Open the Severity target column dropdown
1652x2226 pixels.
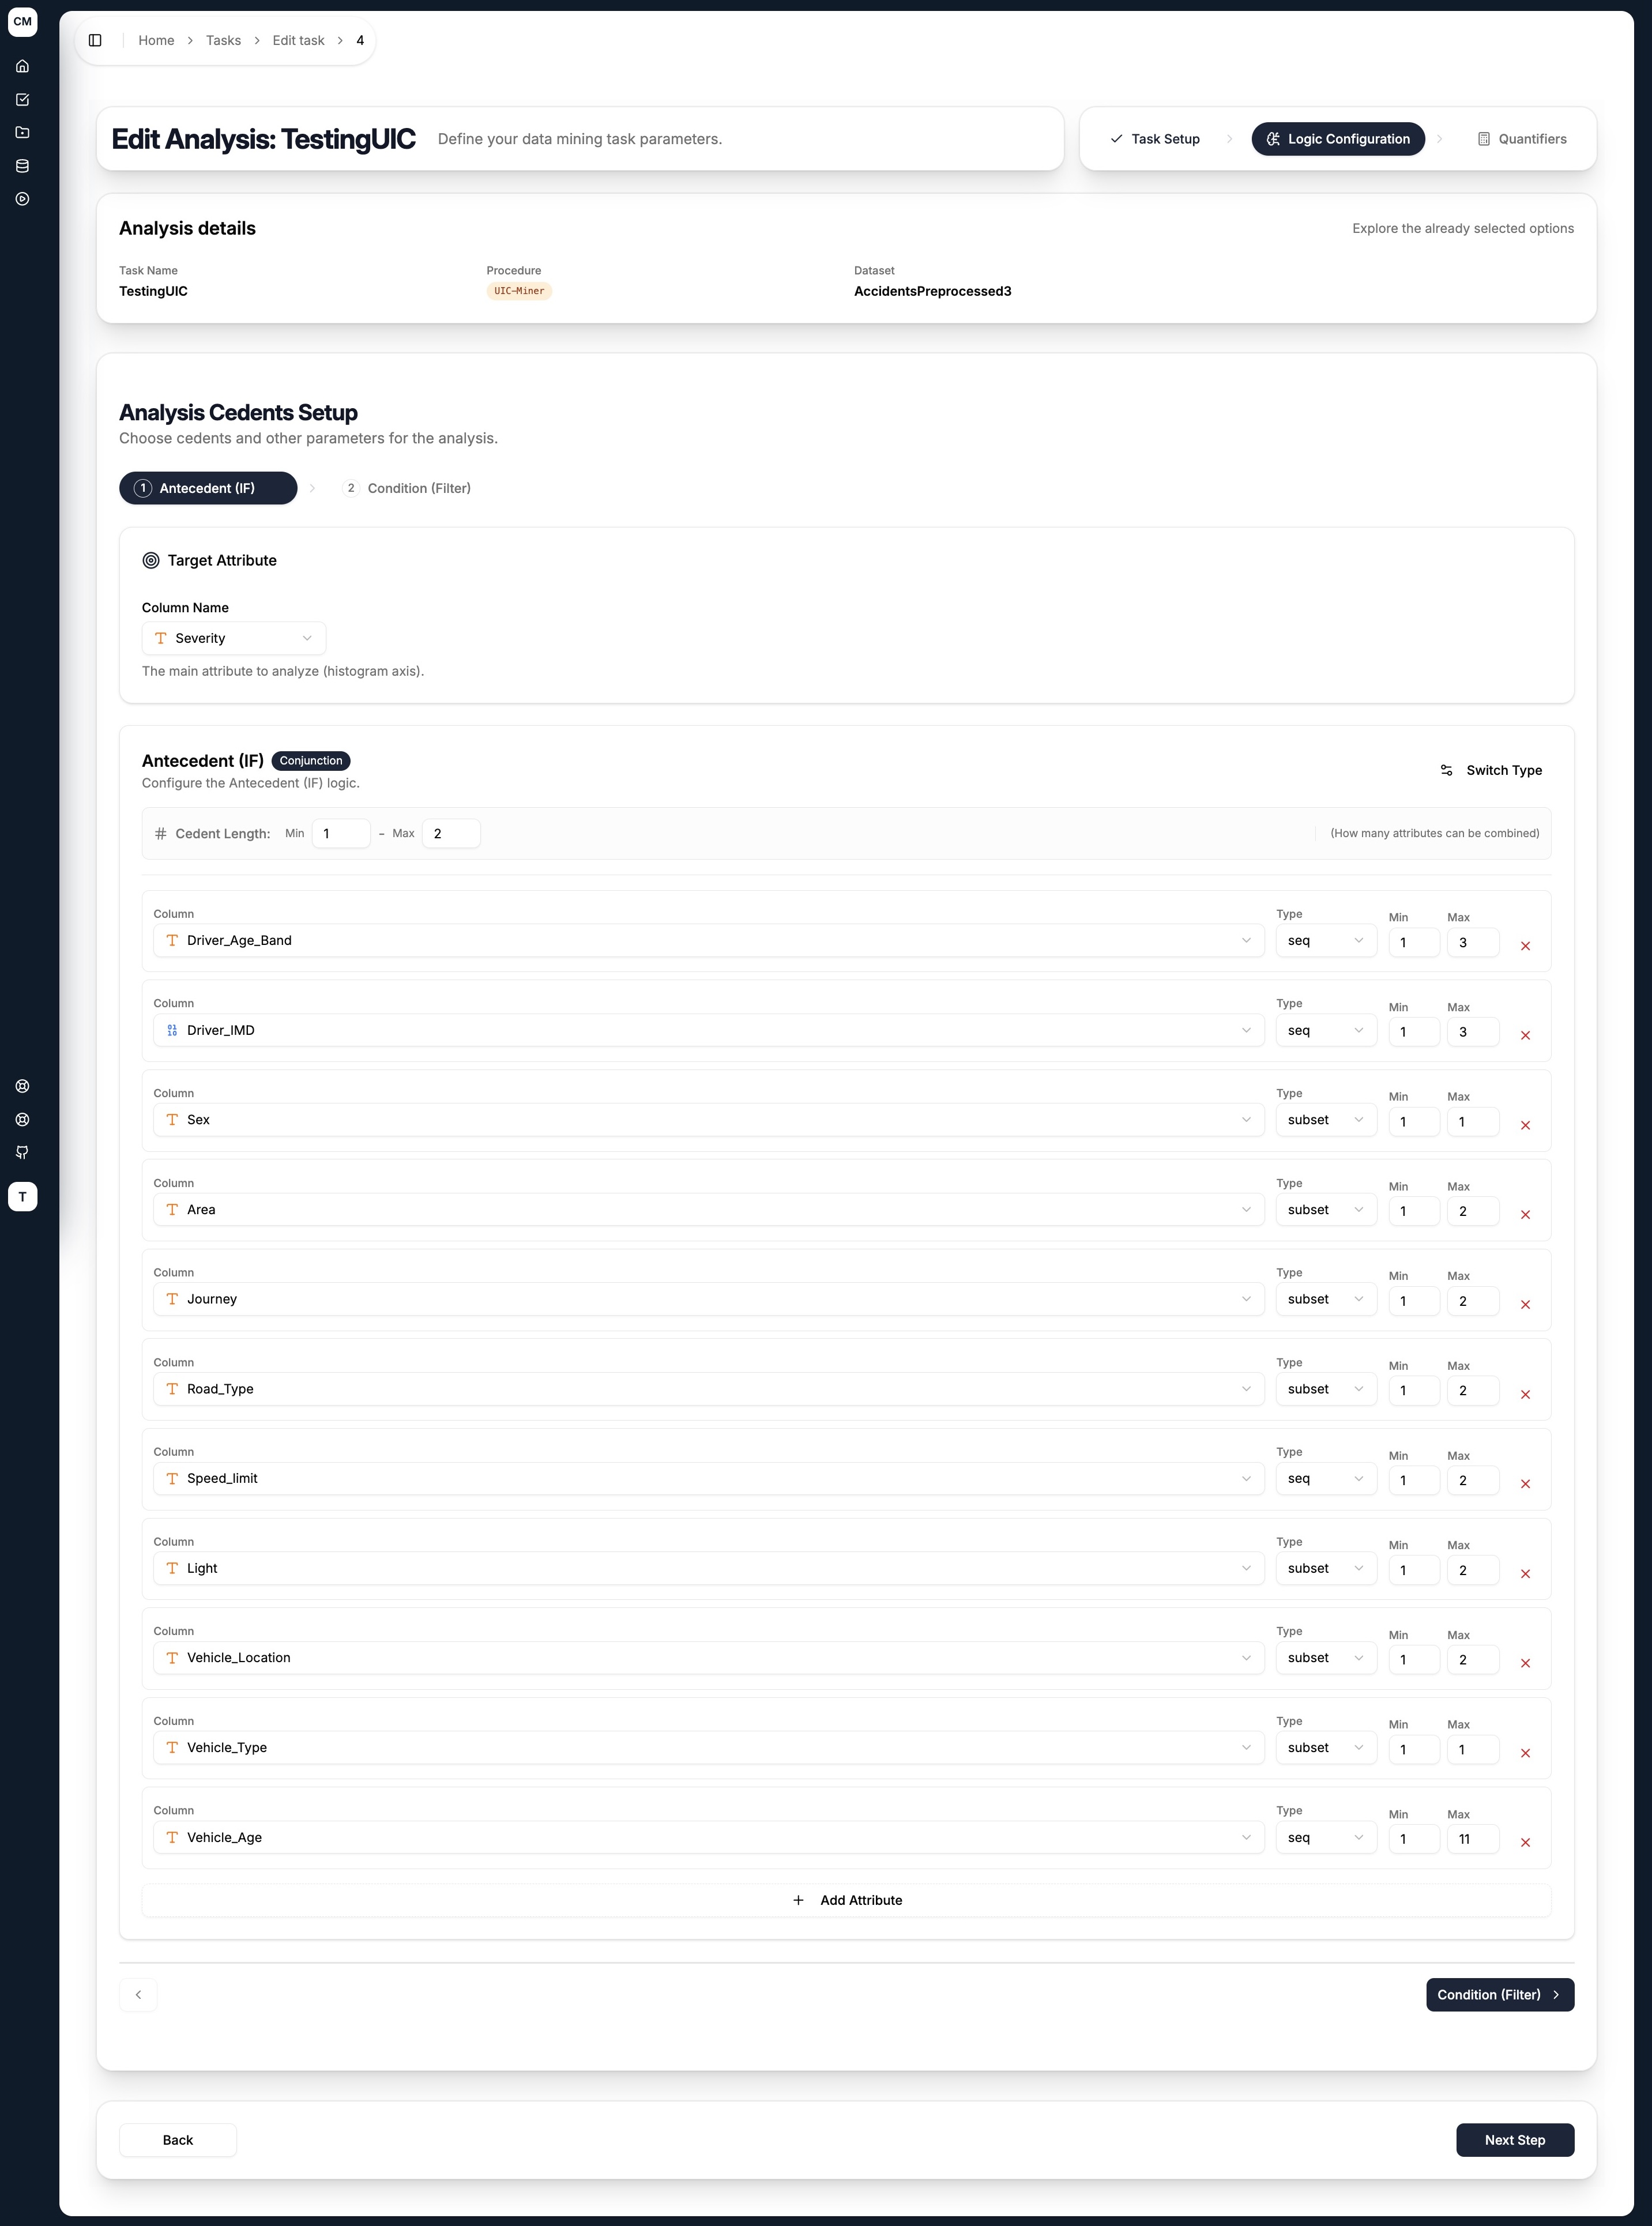click(233, 638)
